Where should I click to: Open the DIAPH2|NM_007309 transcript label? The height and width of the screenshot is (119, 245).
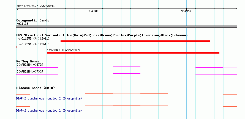(30, 71)
